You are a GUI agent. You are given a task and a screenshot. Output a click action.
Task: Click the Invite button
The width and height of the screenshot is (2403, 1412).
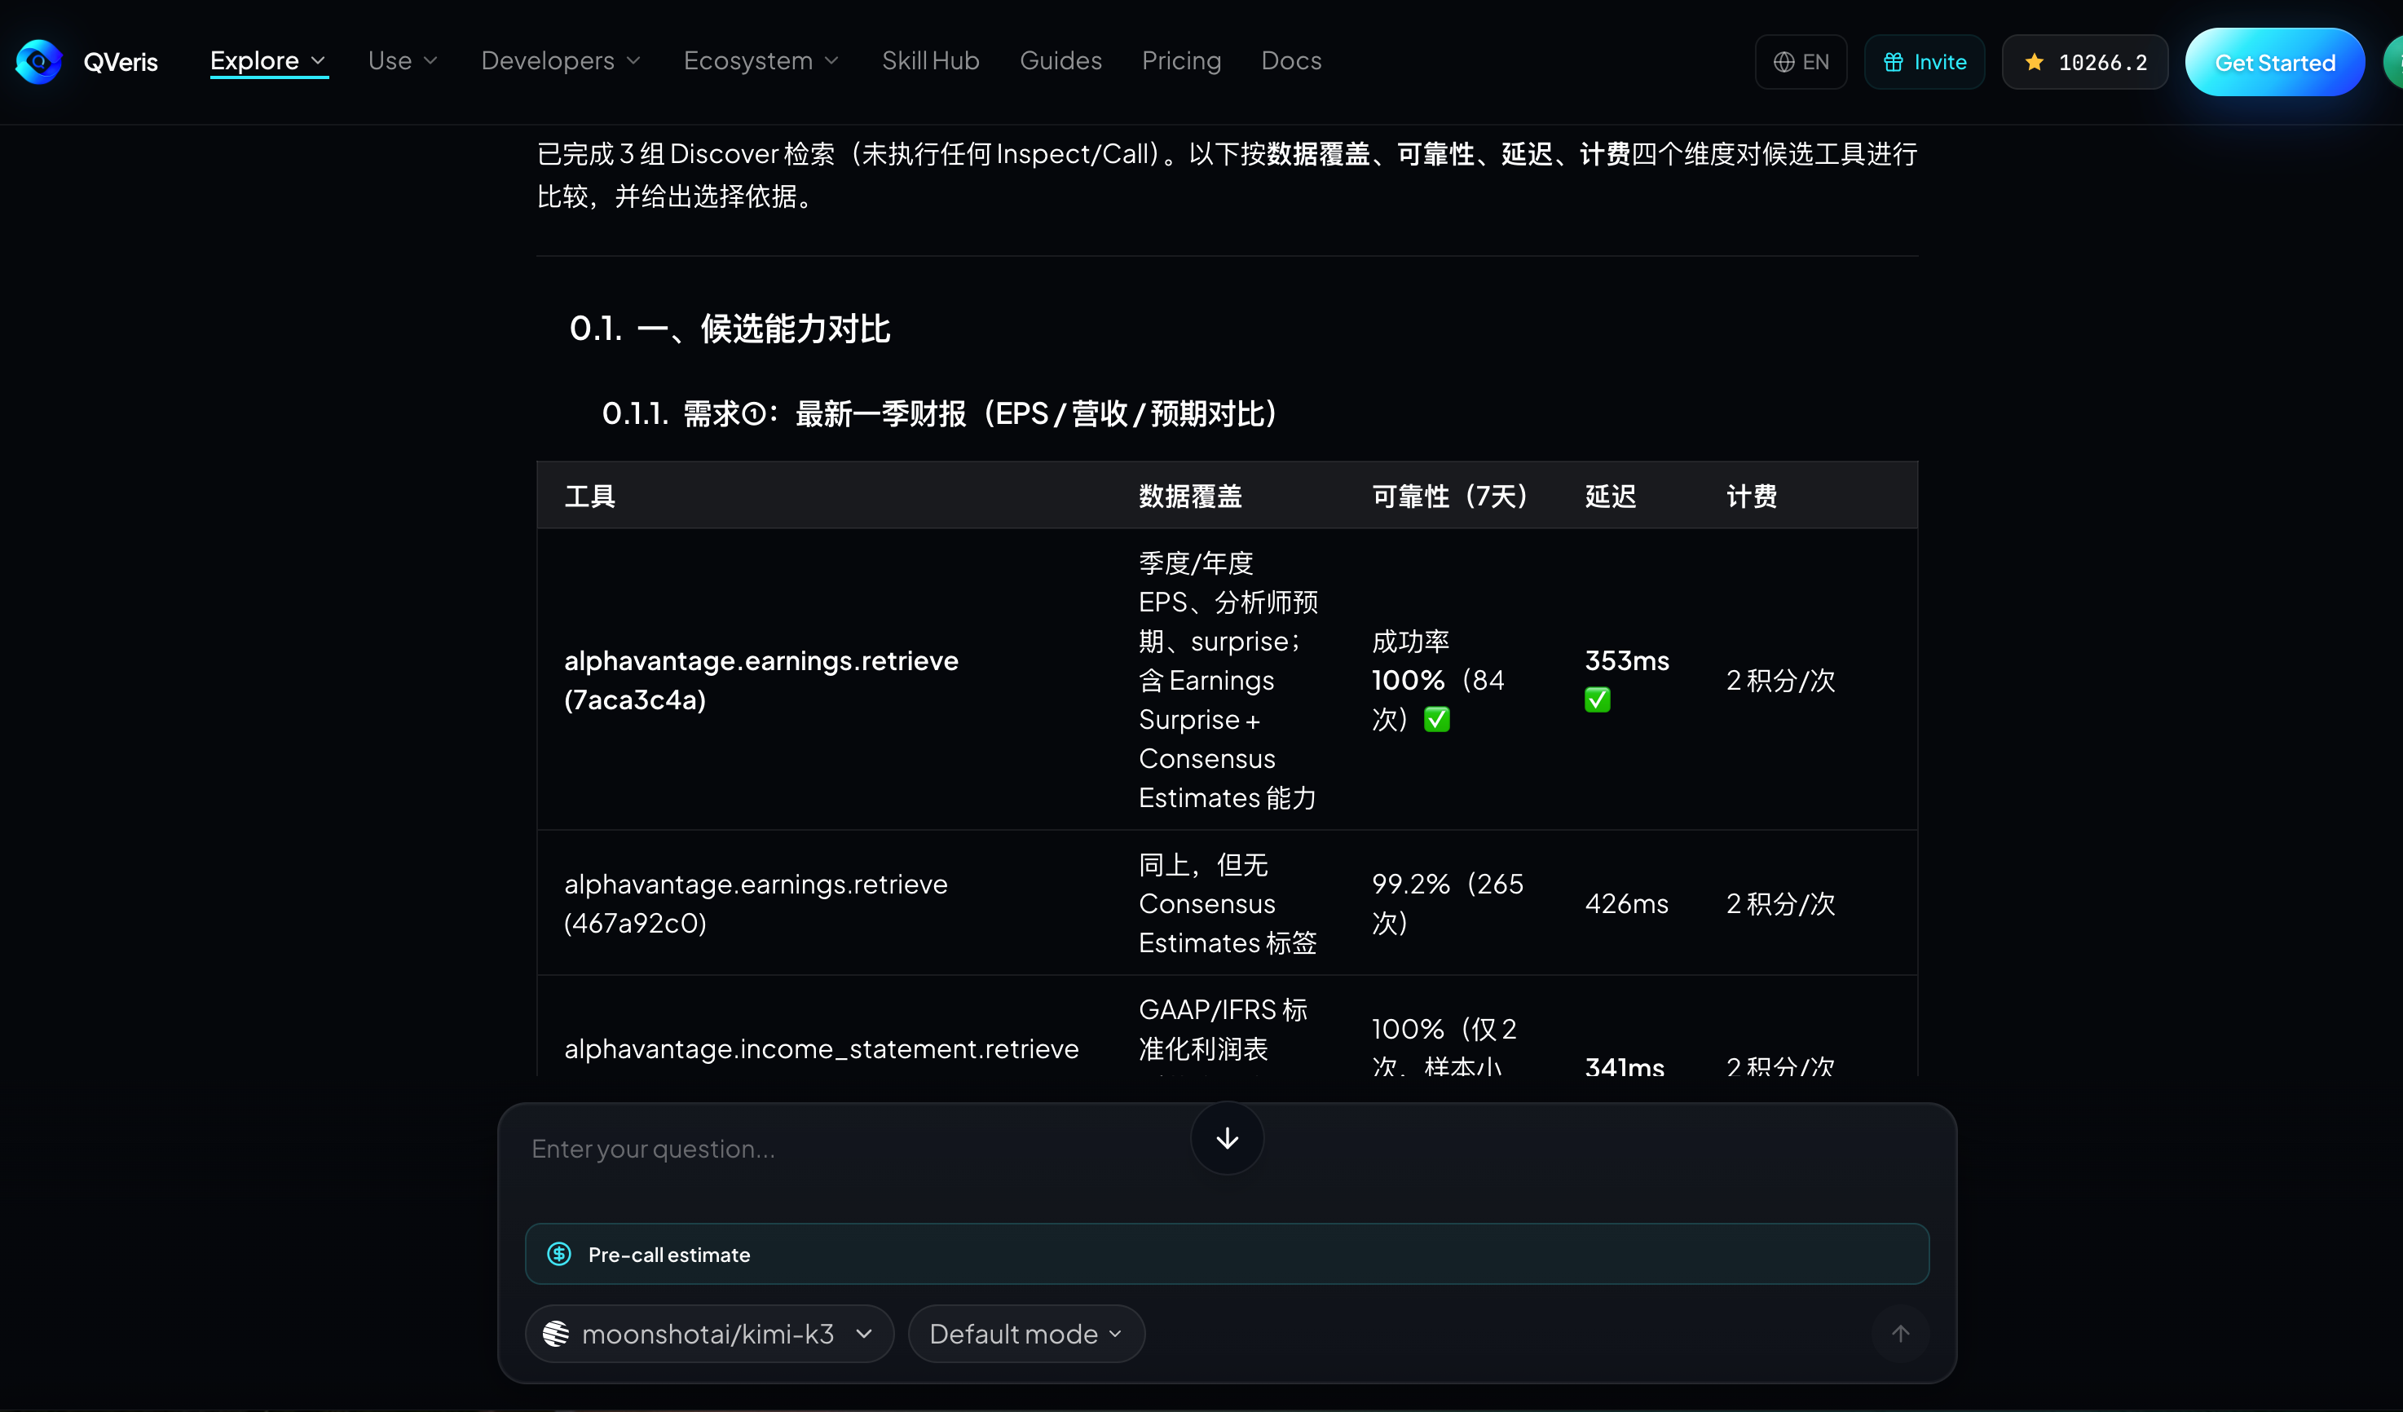point(1925,62)
